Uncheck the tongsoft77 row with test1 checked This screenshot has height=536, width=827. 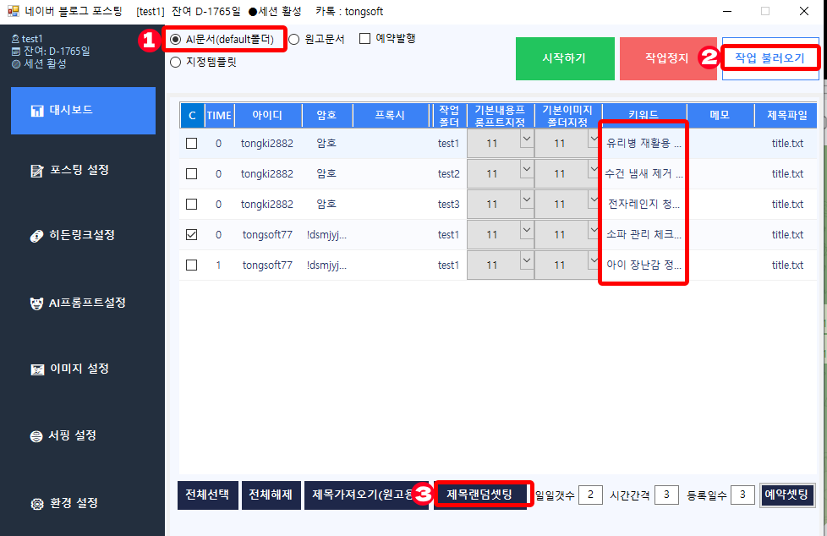coord(192,235)
